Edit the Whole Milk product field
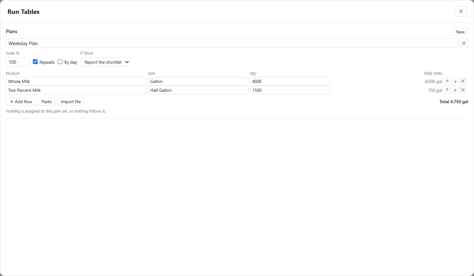The image size is (474, 276). (76, 81)
